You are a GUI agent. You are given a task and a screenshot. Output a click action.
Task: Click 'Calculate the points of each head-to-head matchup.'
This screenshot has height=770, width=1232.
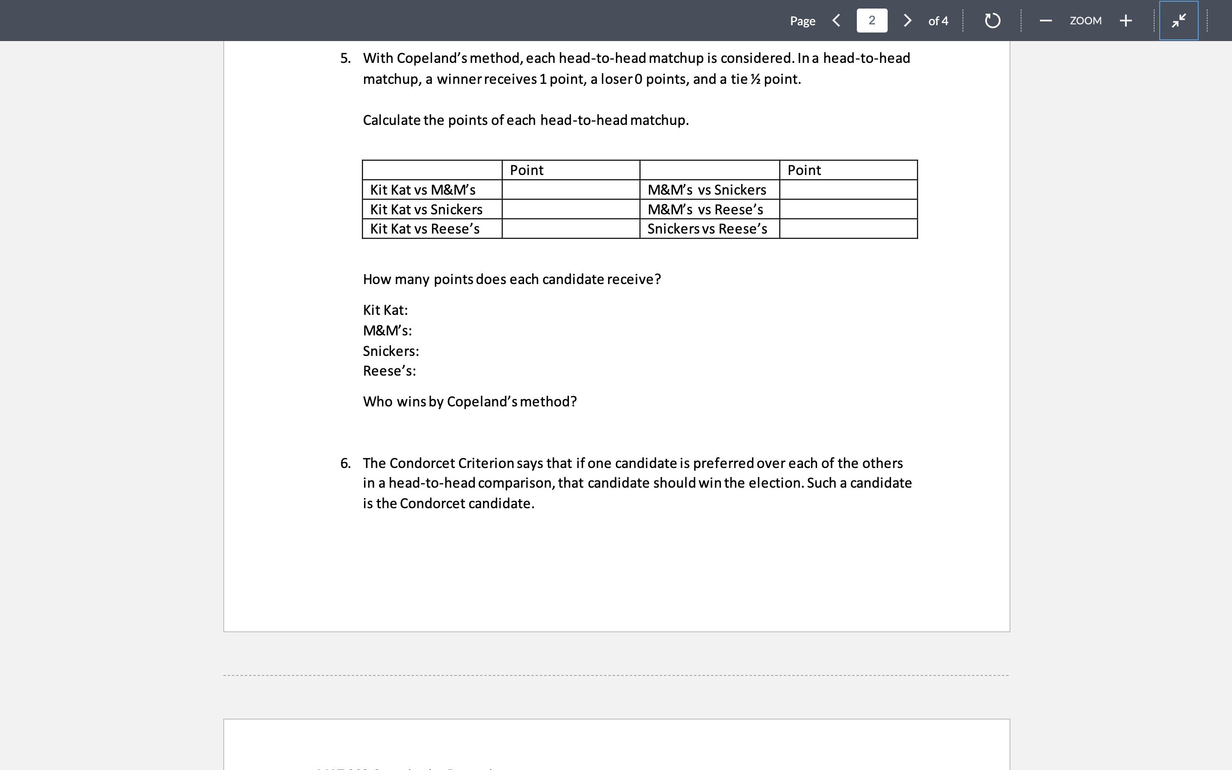click(526, 120)
